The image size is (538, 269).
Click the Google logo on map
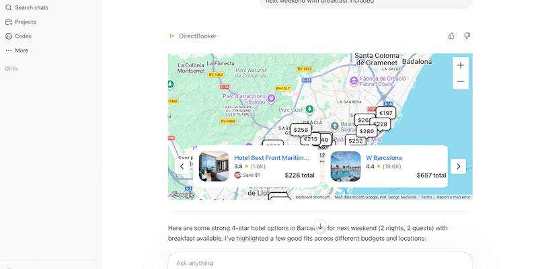click(x=182, y=195)
